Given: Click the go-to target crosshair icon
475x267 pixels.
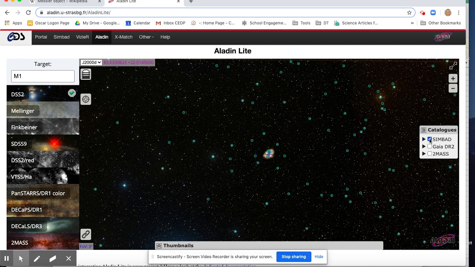Looking at the screenshot, I should (86, 99).
